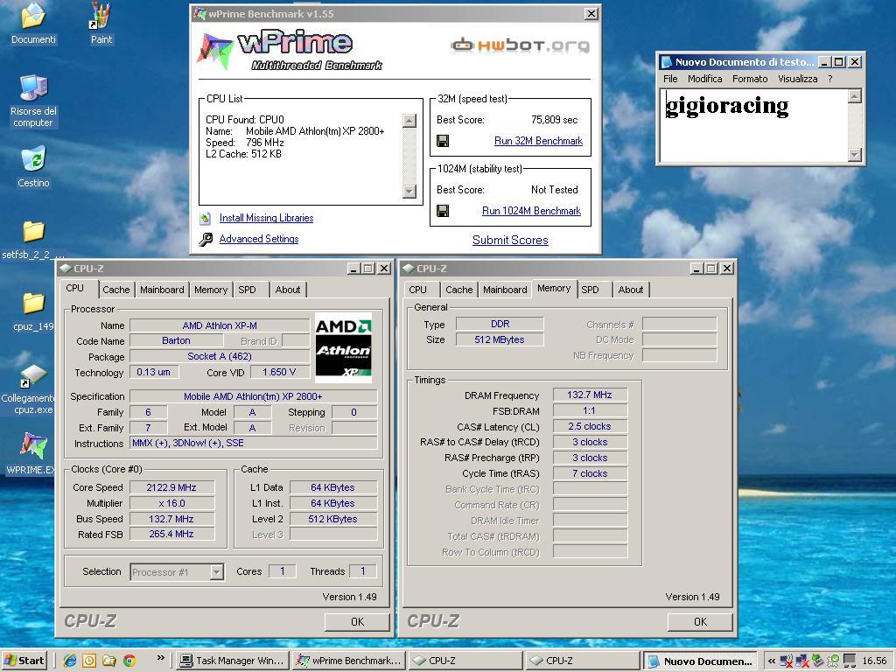Click the wPrime title bar logo icon
This screenshot has height=672, width=896.
point(199,14)
